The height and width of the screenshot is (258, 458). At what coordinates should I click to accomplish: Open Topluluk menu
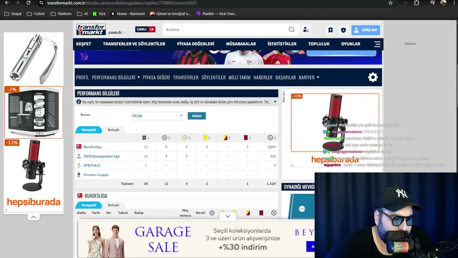319,44
